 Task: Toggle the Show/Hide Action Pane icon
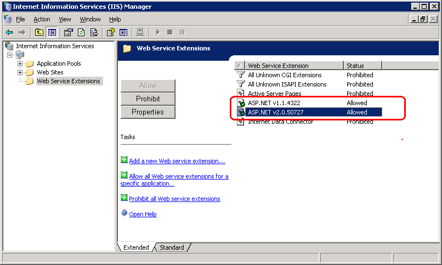coord(123,32)
